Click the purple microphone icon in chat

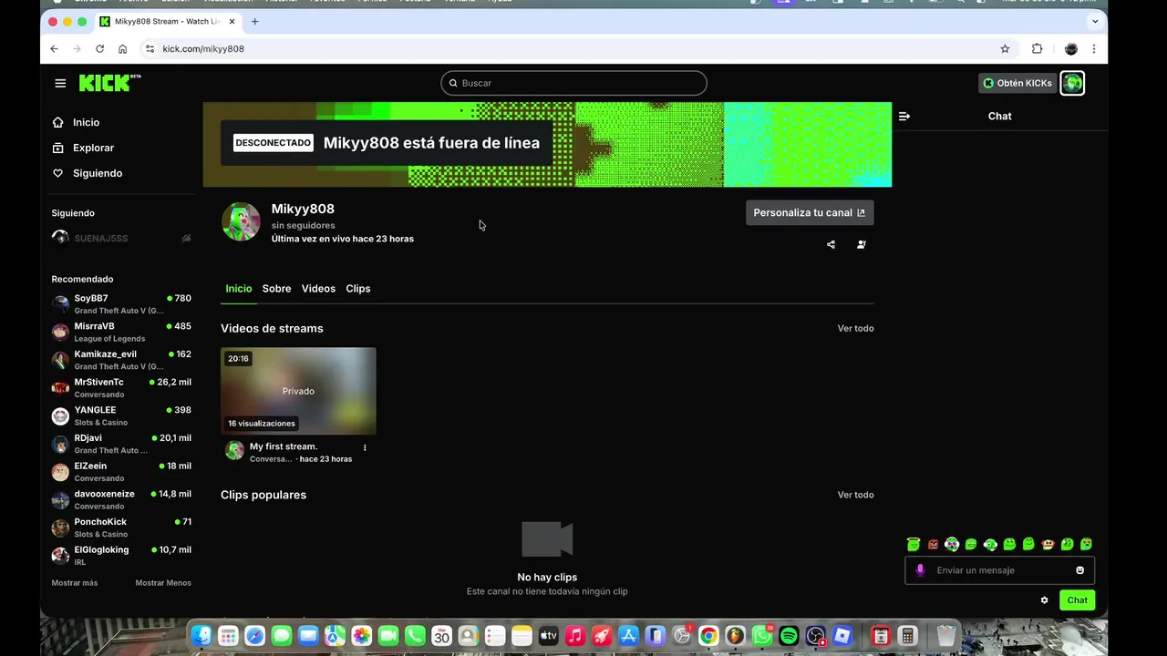pos(920,570)
